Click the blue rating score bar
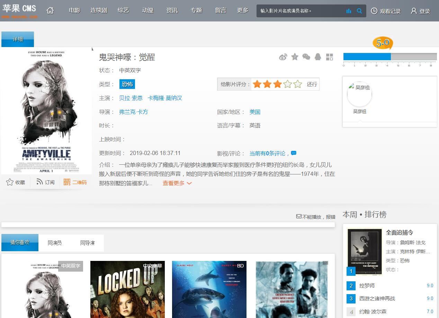This screenshot has height=318, width=439. point(367,56)
